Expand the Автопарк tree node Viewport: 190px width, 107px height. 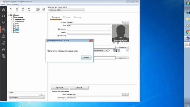[x=11, y=17]
